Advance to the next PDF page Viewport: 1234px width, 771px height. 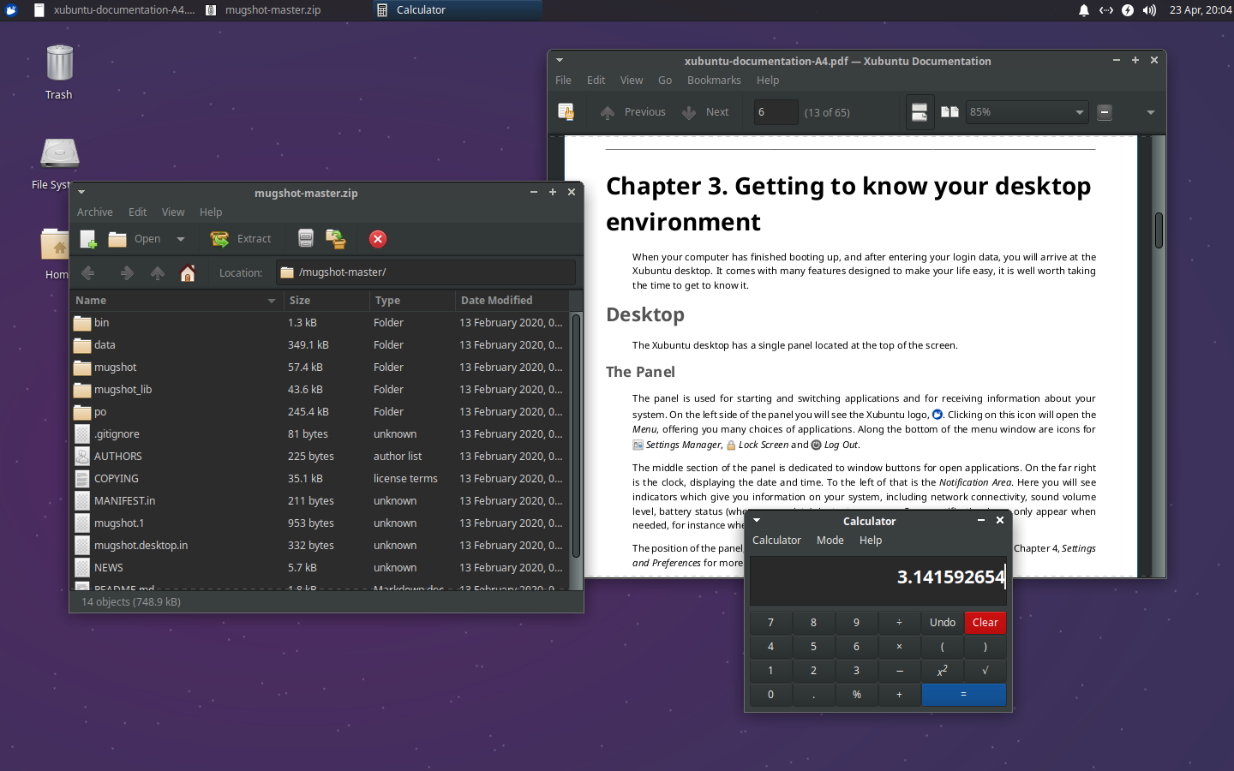[x=706, y=112]
